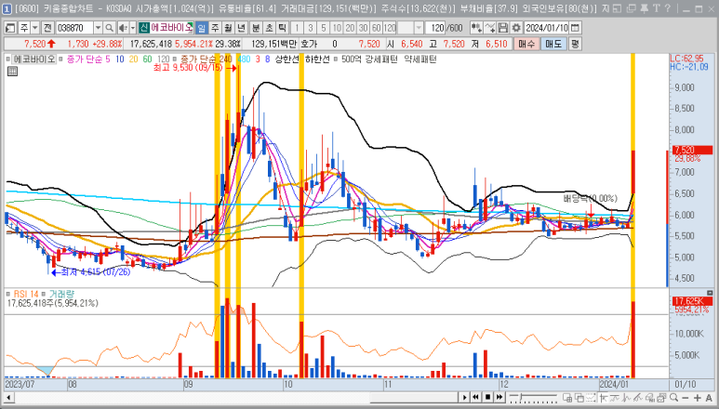Click the 매수 buy button
This screenshot has height=409, width=719.
[x=526, y=44]
